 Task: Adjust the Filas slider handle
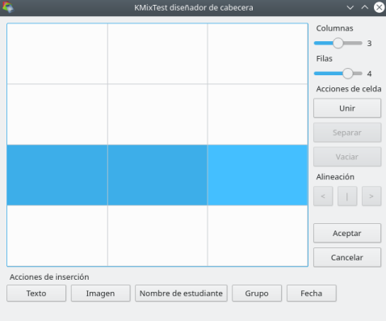pyautogui.click(x=347, y=74)
